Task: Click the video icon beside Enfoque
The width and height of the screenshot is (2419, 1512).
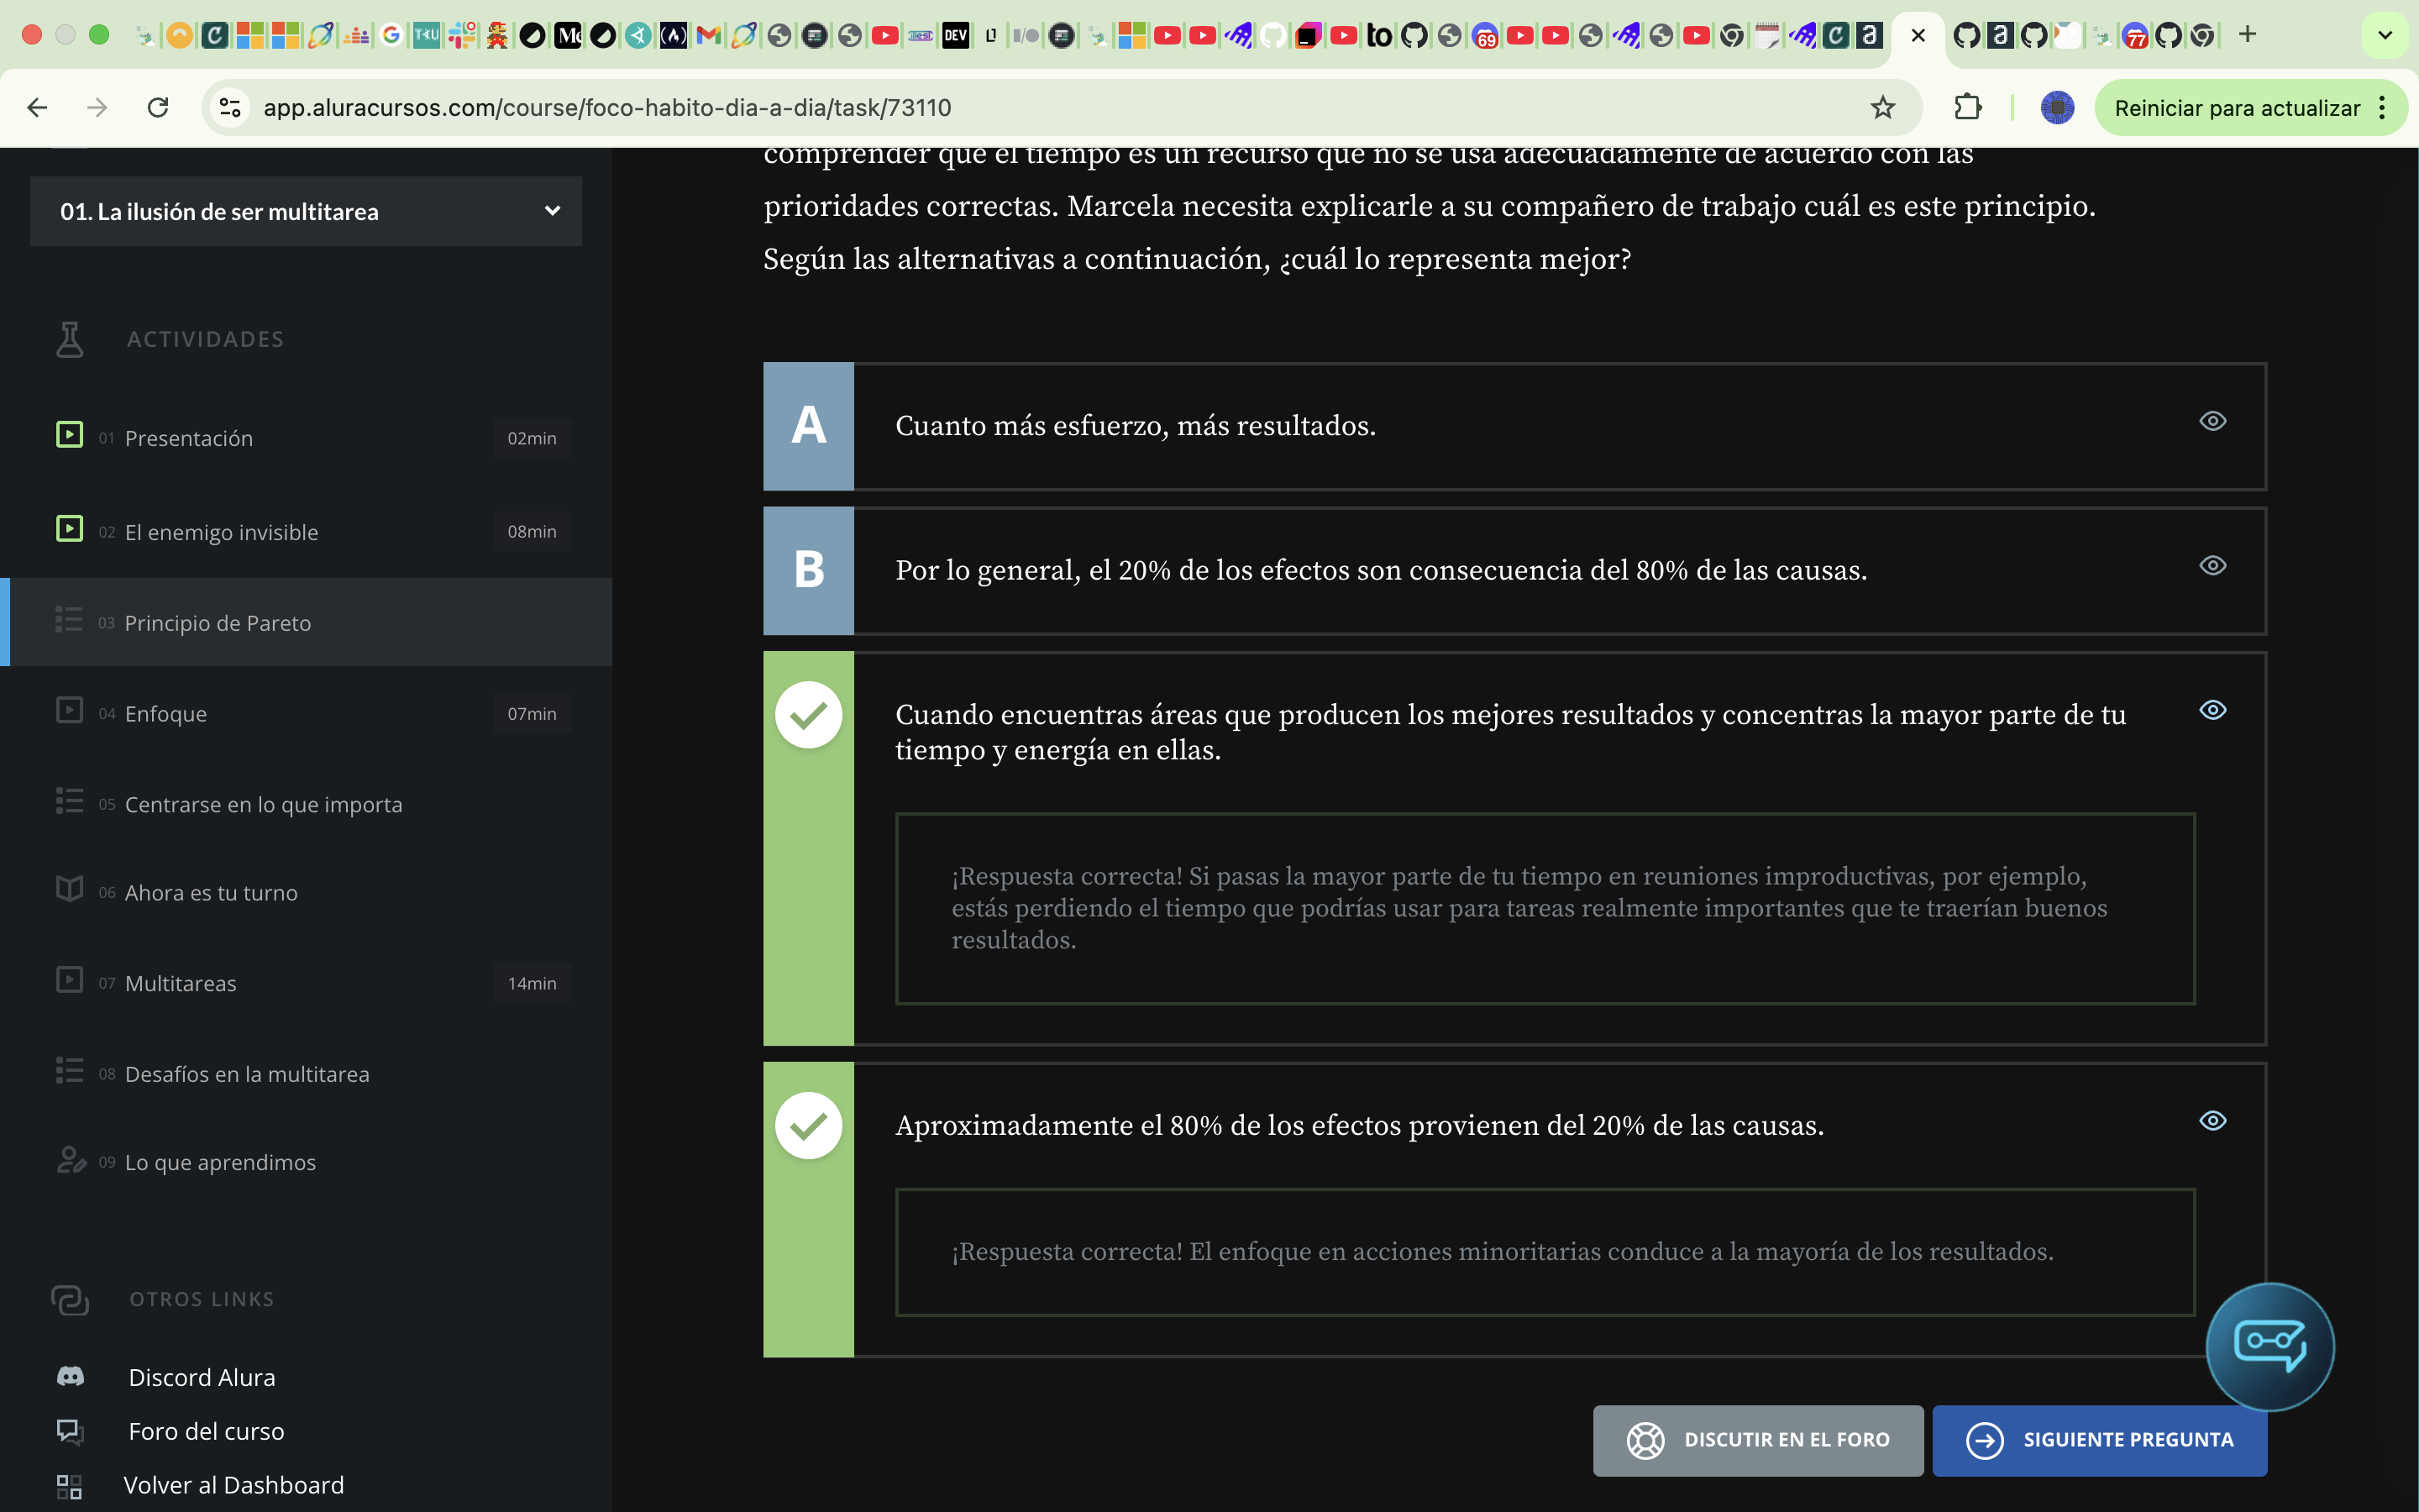Action: (x=69, y=710)
